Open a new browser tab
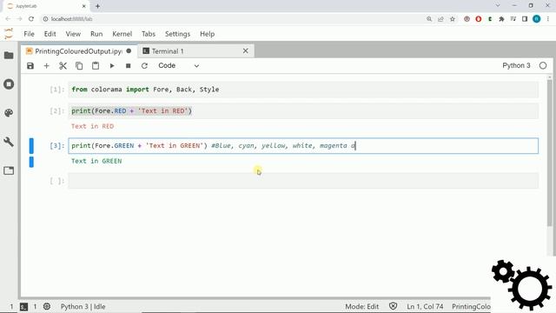This screenshot has height=313, width=556. (x=97, y=6)
